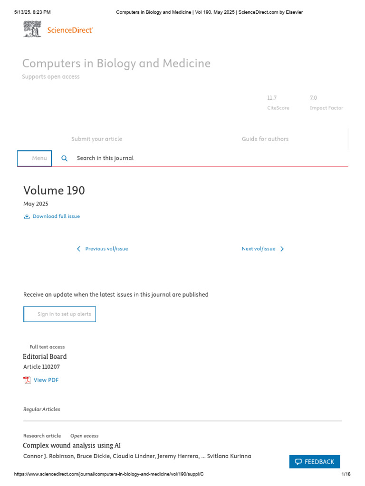Click the search magnifier icon
Image resolution: width=365 pixels, height=486 pixels.
pos(64,159)
